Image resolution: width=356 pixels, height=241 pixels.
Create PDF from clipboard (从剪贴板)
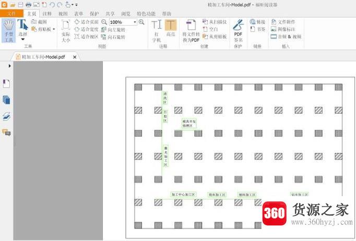(215, 37)
